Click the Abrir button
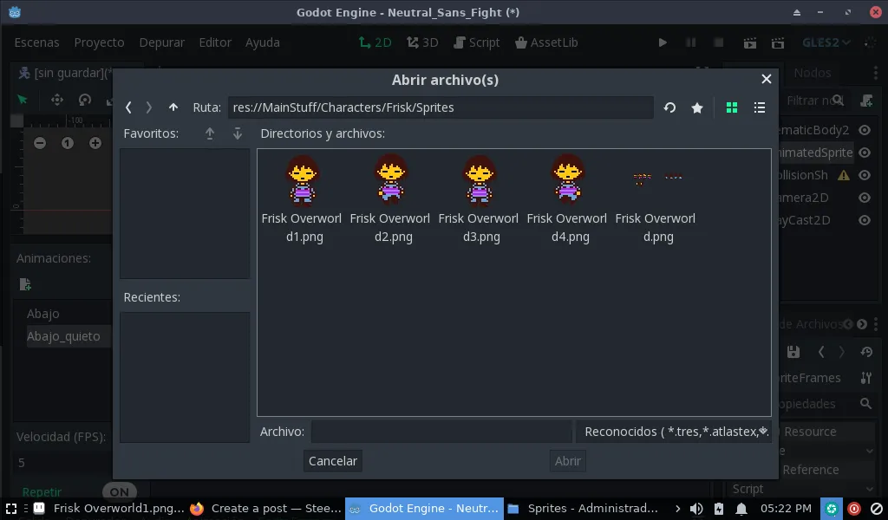Image resolution: width=888 pixels, height=520 pixels. pyautogui.click(x=567, y=461)
